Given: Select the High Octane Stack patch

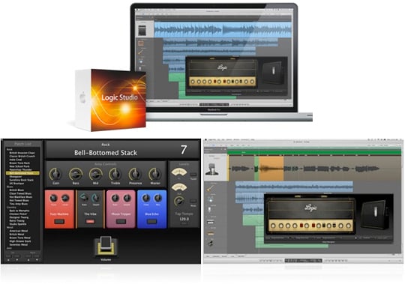Looking at the screenshot, I should pyautogui.click(x=20, y=241).
